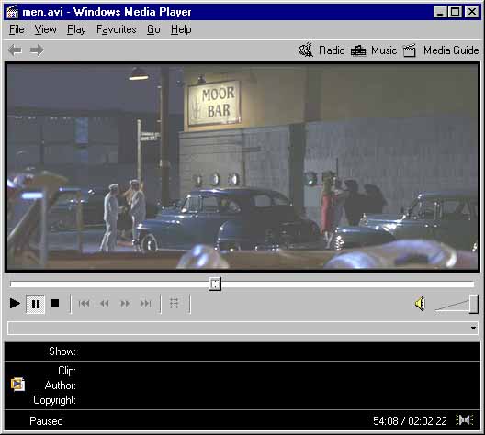Click the Radio satellite dish icon

point(306,50)
